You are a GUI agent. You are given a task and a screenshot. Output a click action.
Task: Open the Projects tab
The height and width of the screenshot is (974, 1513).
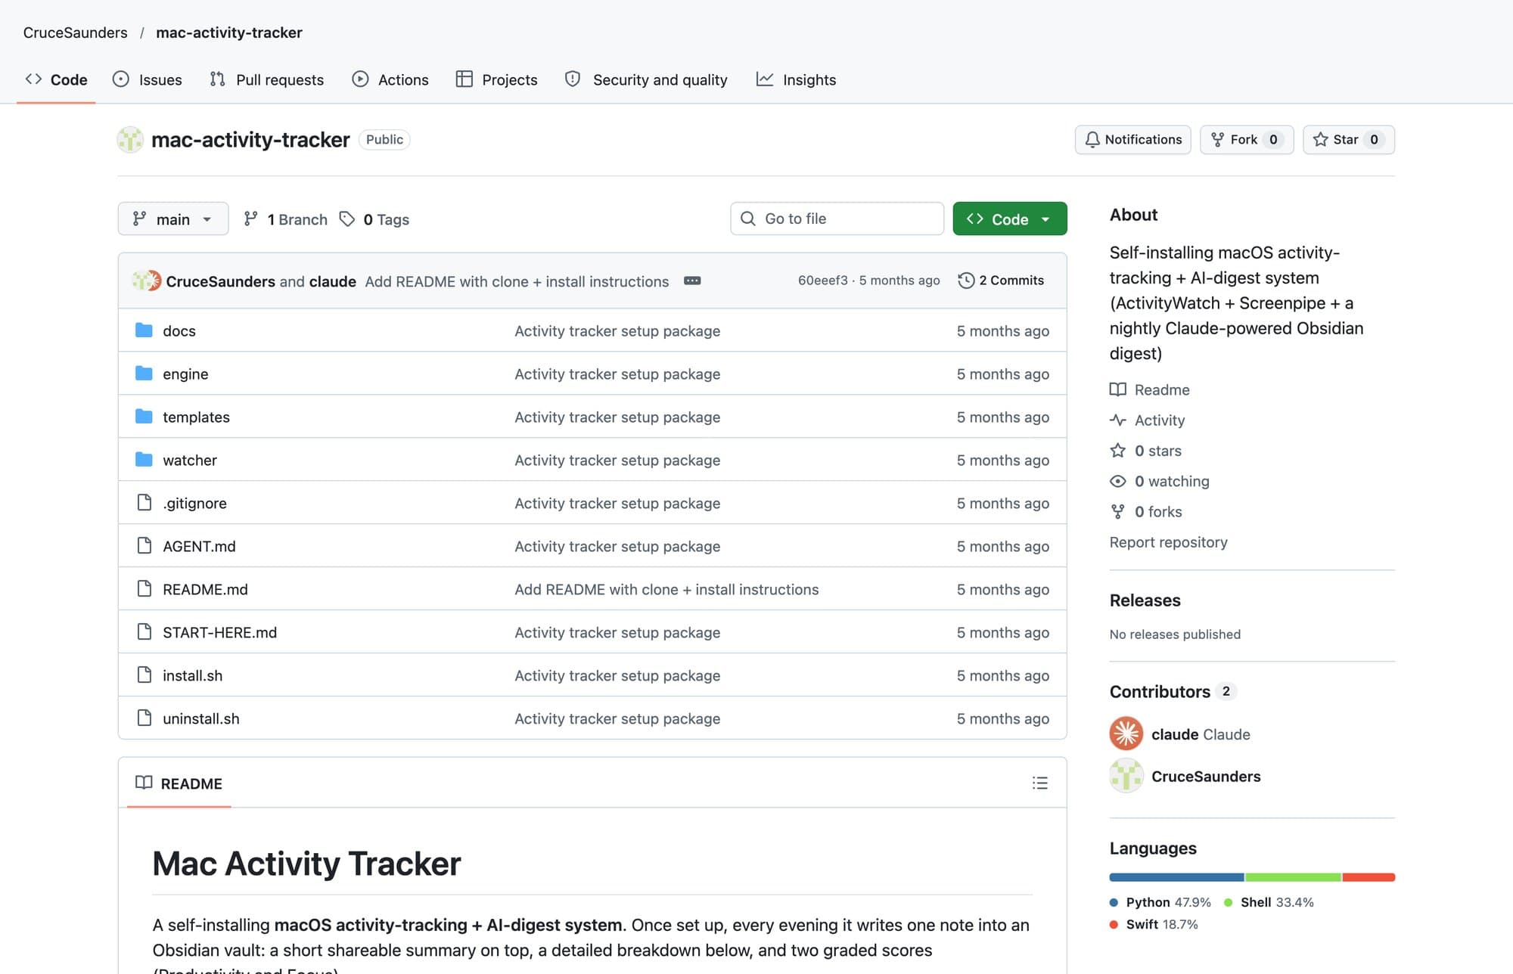[x=497, y=79]
